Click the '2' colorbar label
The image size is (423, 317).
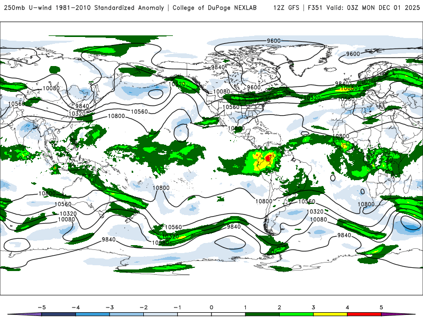click(x=280, y=307)
